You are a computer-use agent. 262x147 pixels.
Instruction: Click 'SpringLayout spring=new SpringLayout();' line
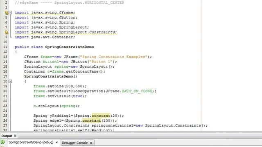[x=69, y=67]
